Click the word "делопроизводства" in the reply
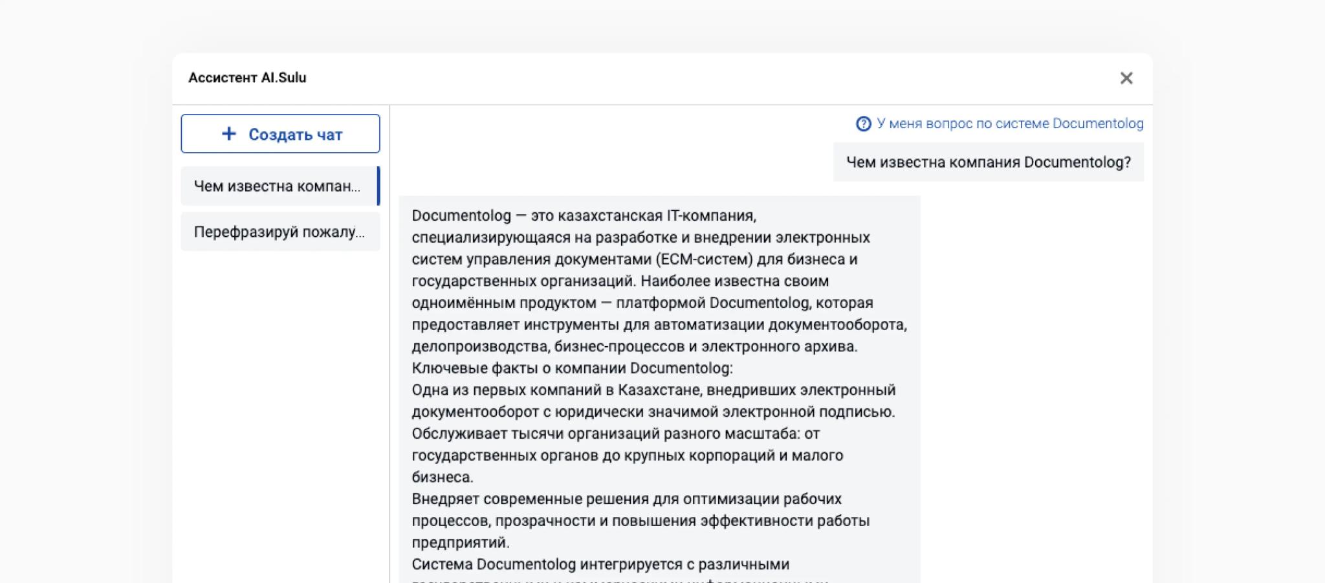This screenshot has width=1325, height=583. pyautogui.click(x=480, y=347)
